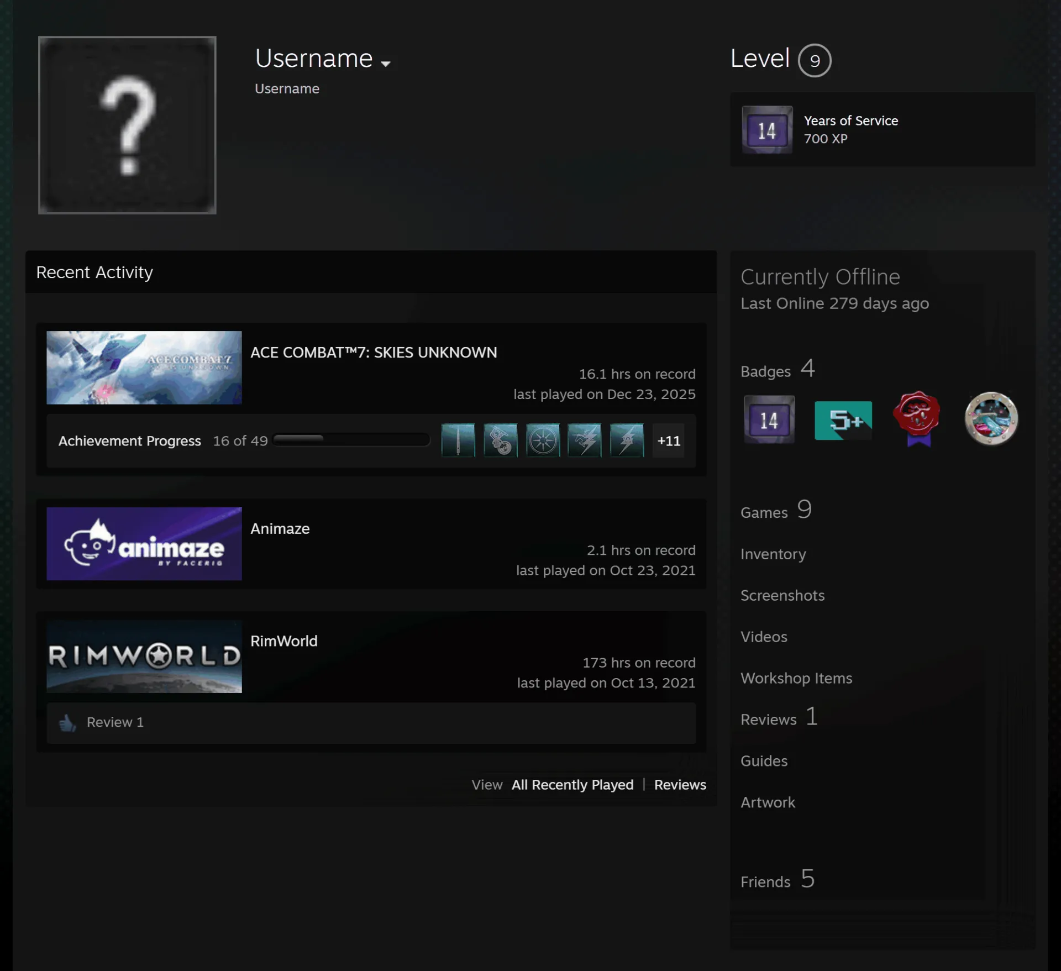Screen dimensions: 1061x971
Task: Click "173 hrs on record" text
Action: pos(639,663)
